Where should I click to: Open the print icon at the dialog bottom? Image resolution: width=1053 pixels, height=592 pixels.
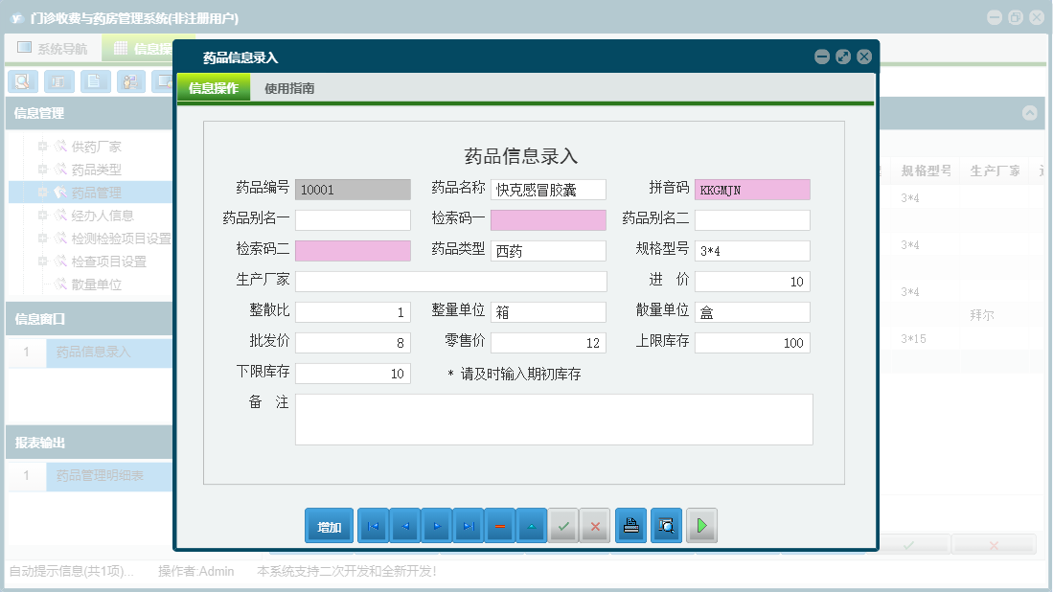pos(630,525)
